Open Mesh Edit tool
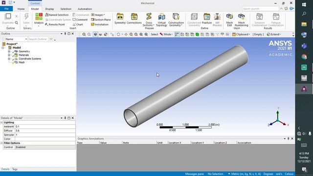Image resolution: width=313 pixels, height=176 pixels. coord(229,20)
